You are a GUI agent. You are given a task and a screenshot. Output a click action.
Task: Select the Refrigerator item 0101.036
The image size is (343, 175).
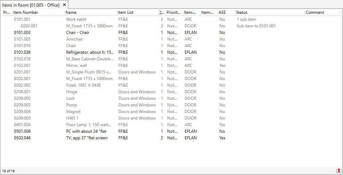point(22,52)
